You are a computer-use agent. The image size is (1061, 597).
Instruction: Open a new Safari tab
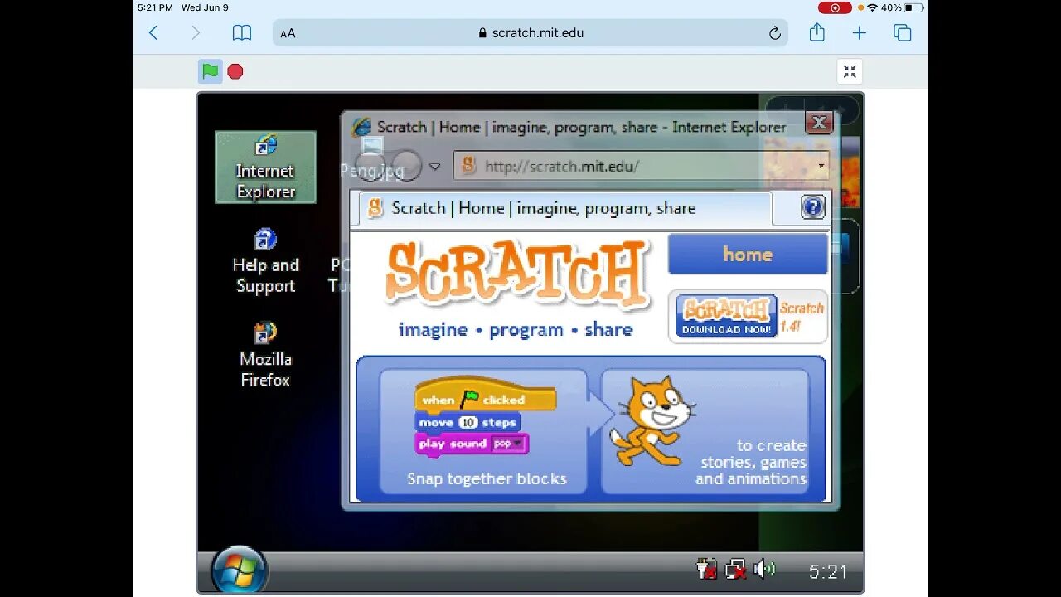click(x=860, y=33)
